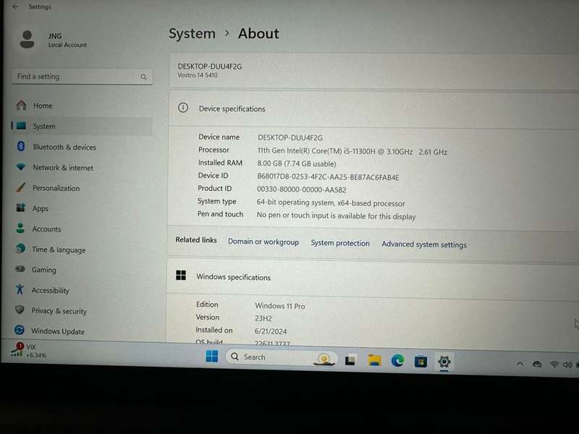579x434 pixels.
Task: Click the taskbar Search box
Action: (x=282, y=357)
